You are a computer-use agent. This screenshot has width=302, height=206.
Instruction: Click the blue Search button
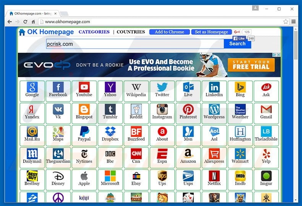point(237,44)
